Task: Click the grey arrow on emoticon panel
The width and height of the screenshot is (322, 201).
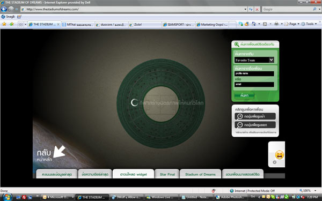Action: click(275, 162)
